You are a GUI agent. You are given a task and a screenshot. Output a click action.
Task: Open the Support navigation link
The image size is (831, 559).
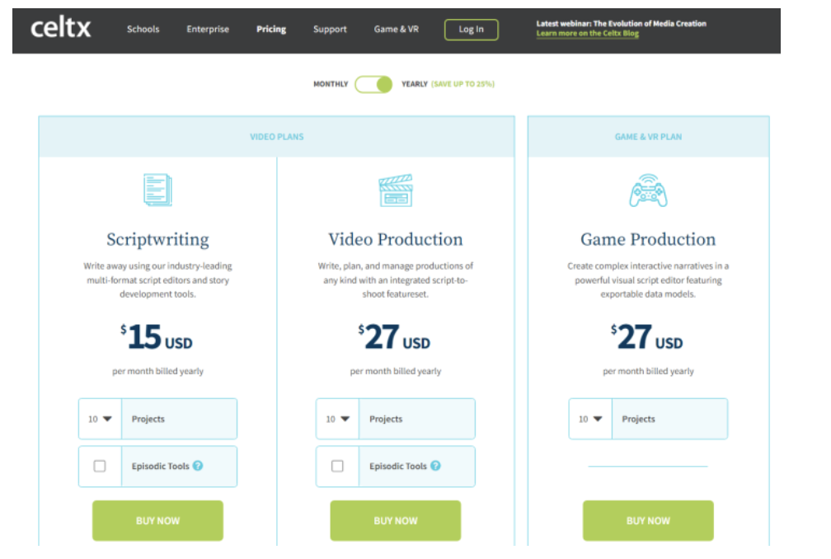(x=330, y=30)
